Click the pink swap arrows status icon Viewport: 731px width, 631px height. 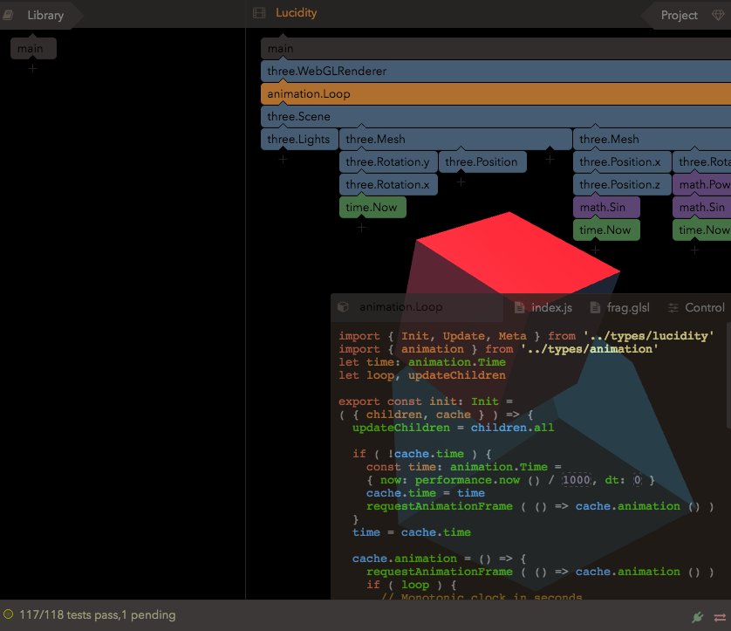(x=720, y=618)
